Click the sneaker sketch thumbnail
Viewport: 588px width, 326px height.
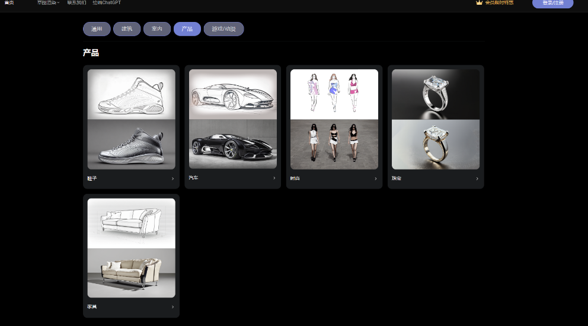[131, 94]
